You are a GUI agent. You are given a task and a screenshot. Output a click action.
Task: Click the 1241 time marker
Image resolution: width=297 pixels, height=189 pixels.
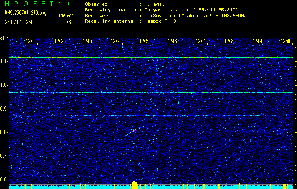click(30, 41)
